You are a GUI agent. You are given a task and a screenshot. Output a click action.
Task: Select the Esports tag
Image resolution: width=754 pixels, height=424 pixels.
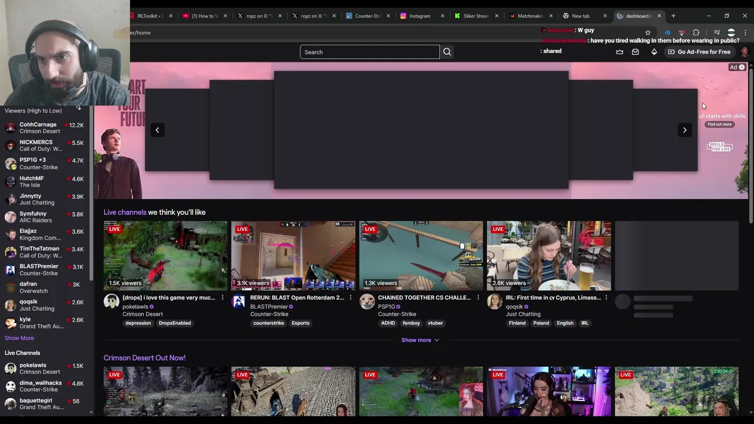(x=300, y=323)
